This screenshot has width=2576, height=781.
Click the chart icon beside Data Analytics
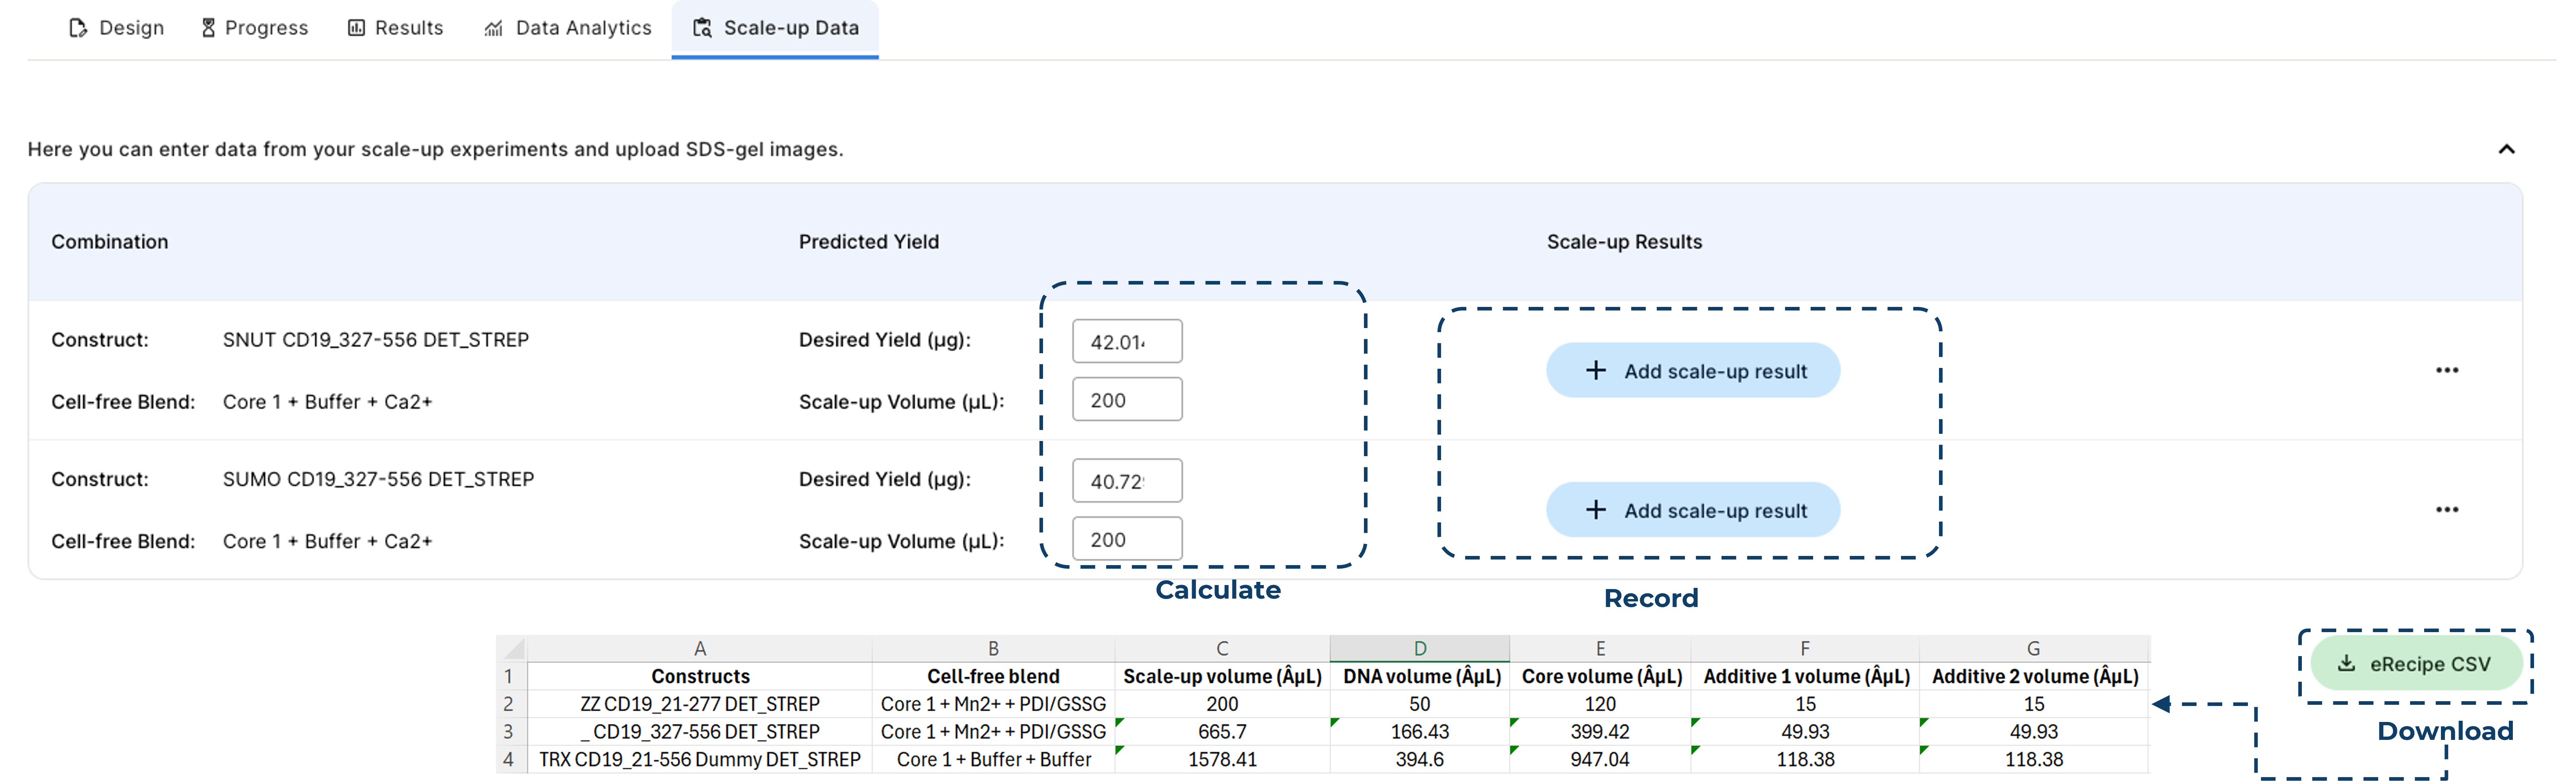pyautogui.click(x=493, y=28)
